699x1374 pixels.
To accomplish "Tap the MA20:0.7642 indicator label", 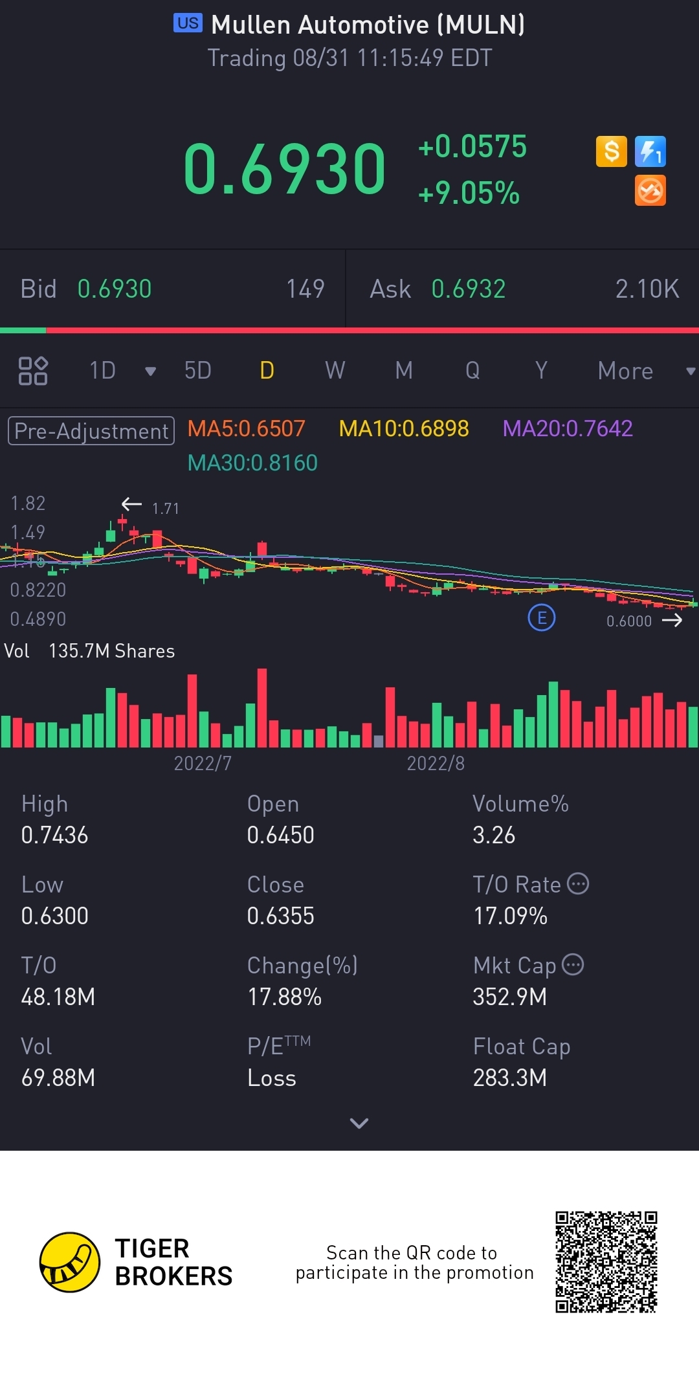I will 568,428.
